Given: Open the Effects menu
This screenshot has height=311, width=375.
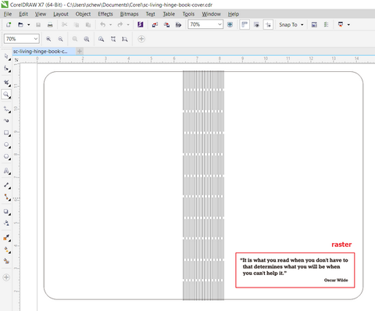Looking at the screenshot, I should coord(105,14).
